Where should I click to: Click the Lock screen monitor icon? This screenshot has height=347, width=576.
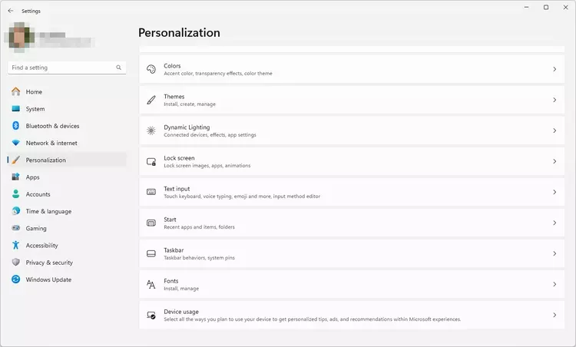click(151, 161)
